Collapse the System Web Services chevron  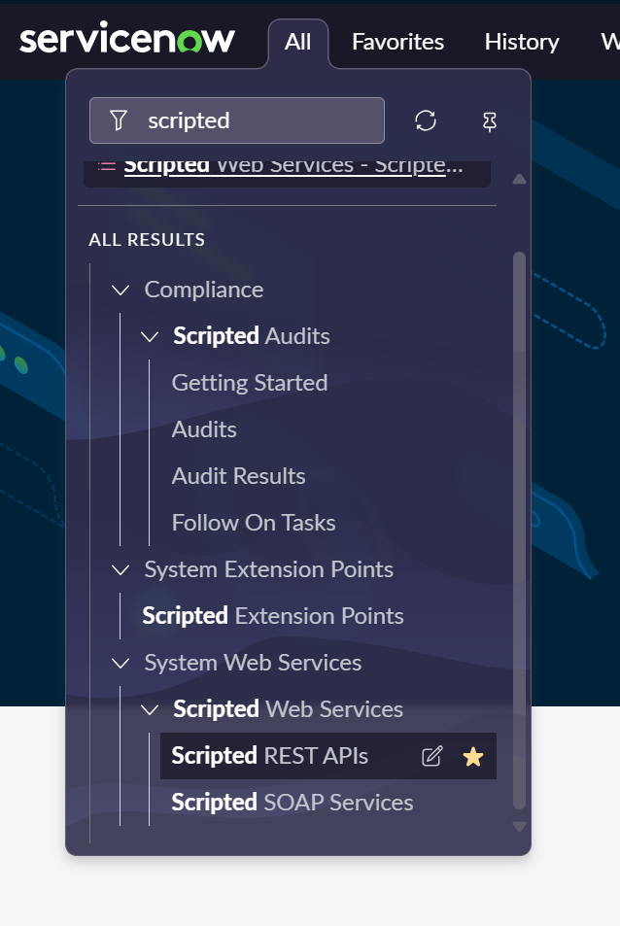(x=121, y=664)
